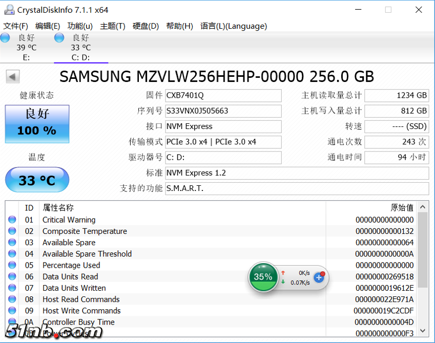Click the 良好 100% health status button

pyautogui.click(x=37, y=124)
